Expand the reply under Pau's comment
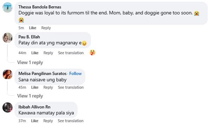Image resolution: width=218 pixels, height=125 pixels. click(30, 62)
